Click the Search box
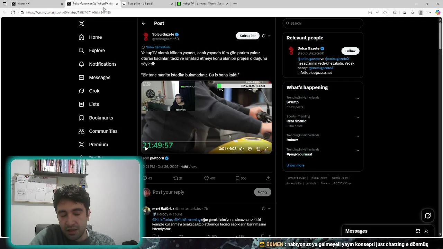 pos(323,23)
